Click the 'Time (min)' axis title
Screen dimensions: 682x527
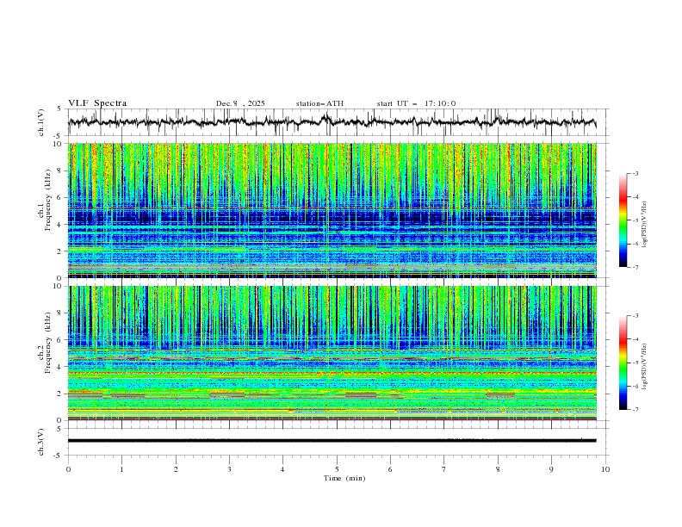(344, 478)
